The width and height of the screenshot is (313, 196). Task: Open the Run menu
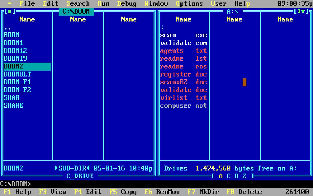point(104,4)
